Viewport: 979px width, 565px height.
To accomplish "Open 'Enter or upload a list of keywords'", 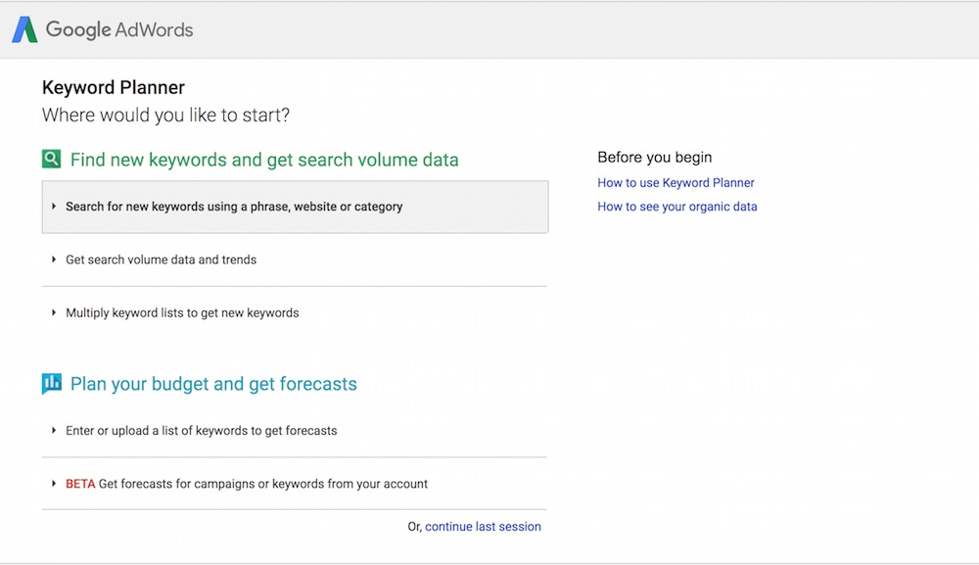I will coord(295,431).
